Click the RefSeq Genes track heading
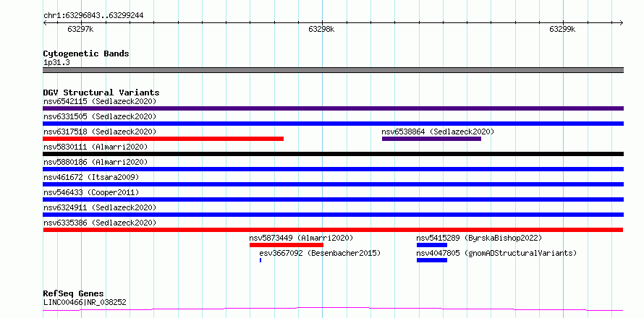This screenshot has width=644, height=318. (74, 293)
